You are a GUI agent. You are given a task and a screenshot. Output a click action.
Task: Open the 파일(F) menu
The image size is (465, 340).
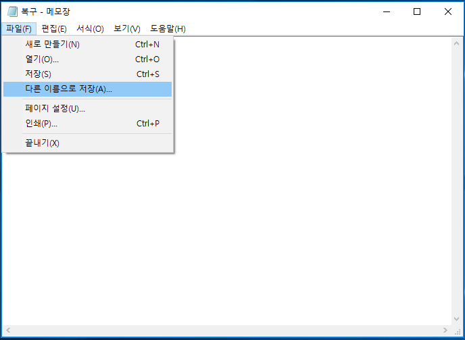click(19, 29)
